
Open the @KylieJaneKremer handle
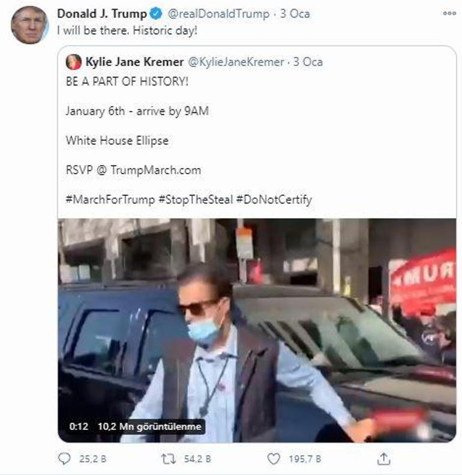pyautogui.click(x=236, y=62)
